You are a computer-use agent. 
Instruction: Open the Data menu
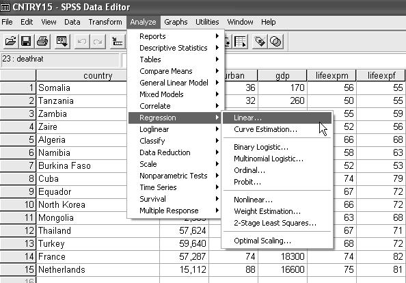[x=72, y=22]
